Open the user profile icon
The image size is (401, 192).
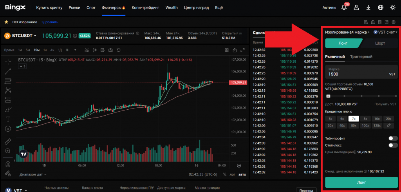(356, 8)
